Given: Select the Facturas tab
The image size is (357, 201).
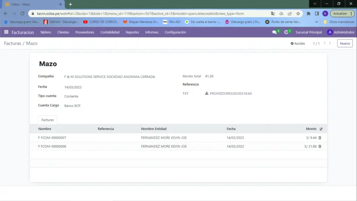Looking at the screenshot, I should [x=48, y=120].
